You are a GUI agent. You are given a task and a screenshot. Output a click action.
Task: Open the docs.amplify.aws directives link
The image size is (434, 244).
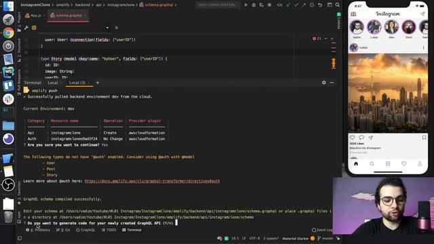[152, 181]
